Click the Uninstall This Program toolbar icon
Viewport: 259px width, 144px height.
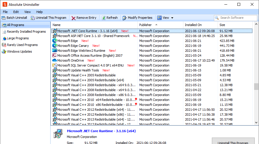coord(33,18)
